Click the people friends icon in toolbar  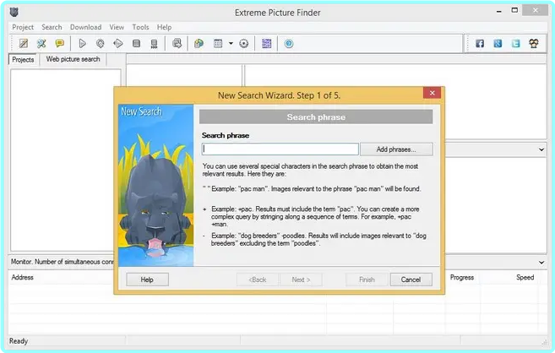[x=534, y=44]
